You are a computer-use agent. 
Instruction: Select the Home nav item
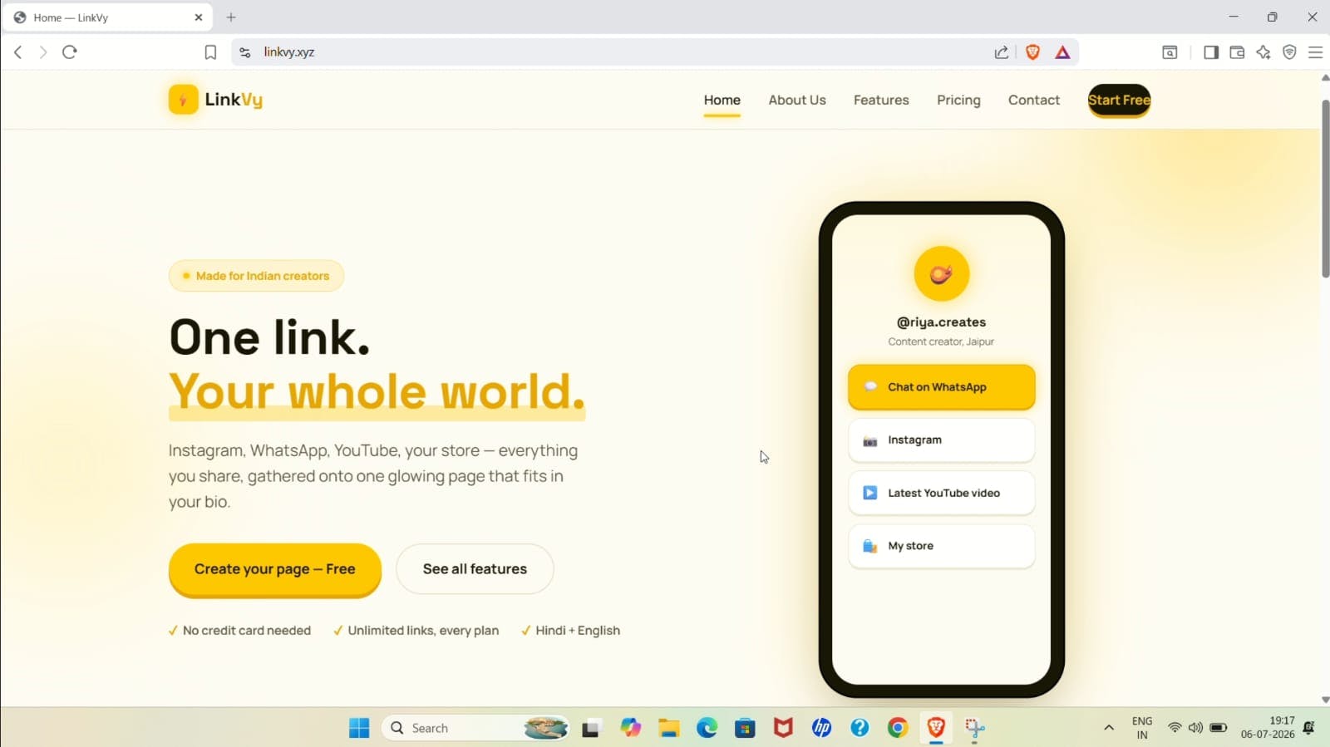722,100
